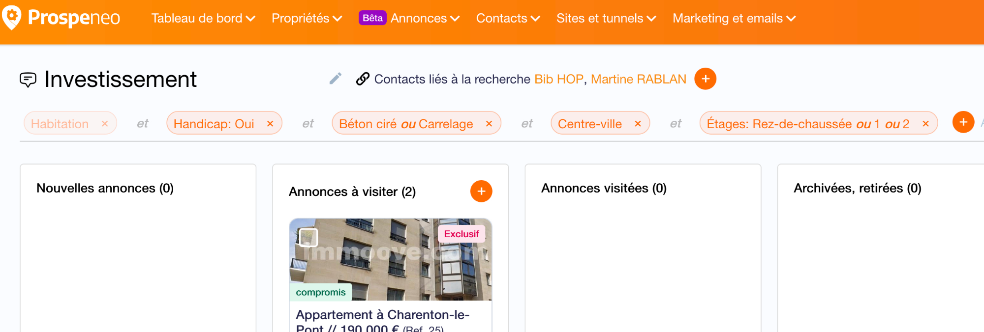Click the Investissement search title
Image resolution: width=984 pixels, height=332 pixels.
[121, 80]
